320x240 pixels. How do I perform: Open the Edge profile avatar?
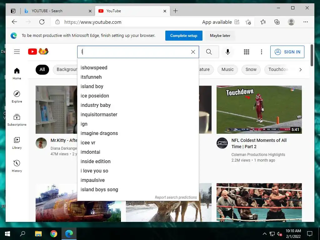point(291,22)
